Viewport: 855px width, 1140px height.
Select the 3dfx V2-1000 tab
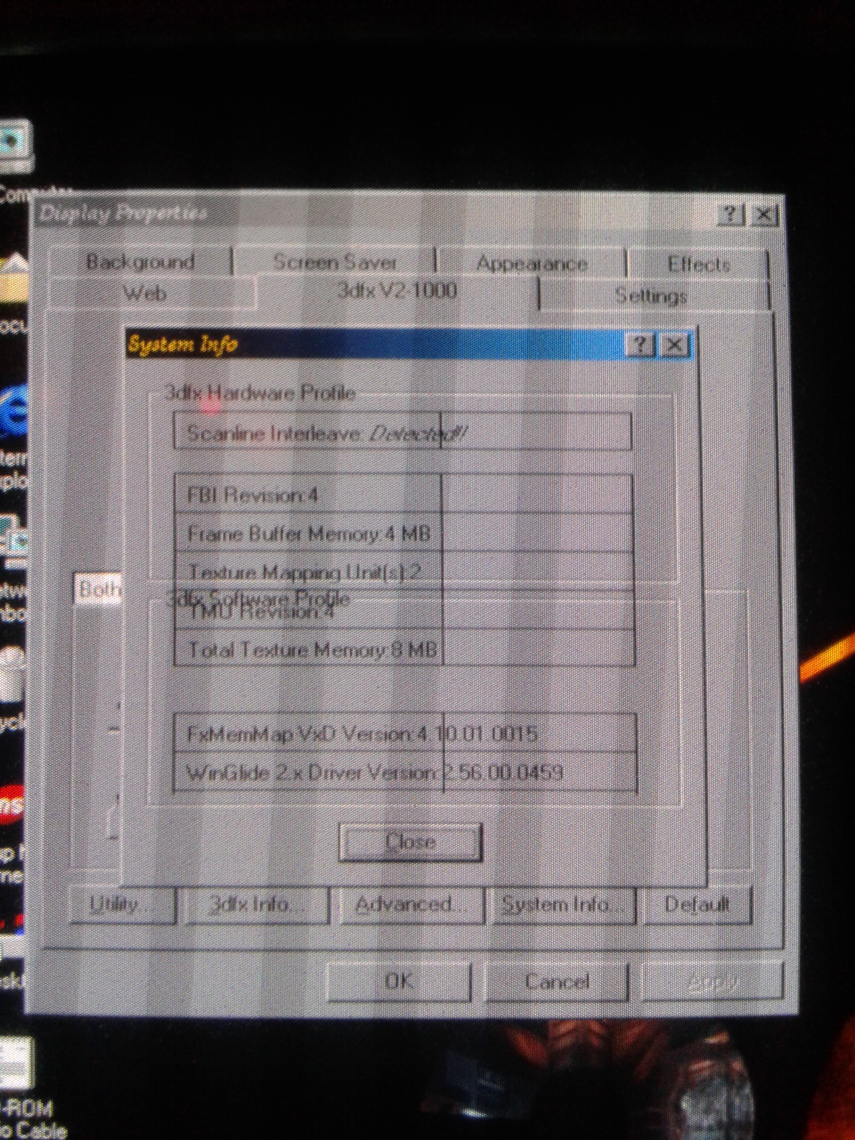tap(397, 291)
